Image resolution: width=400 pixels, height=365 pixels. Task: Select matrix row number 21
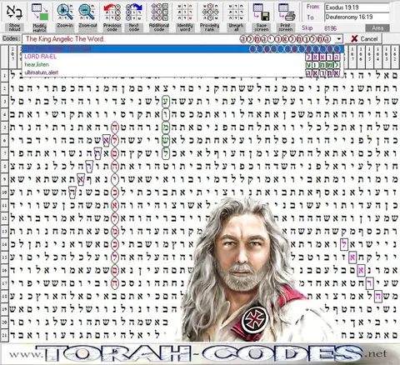point(4,335)
